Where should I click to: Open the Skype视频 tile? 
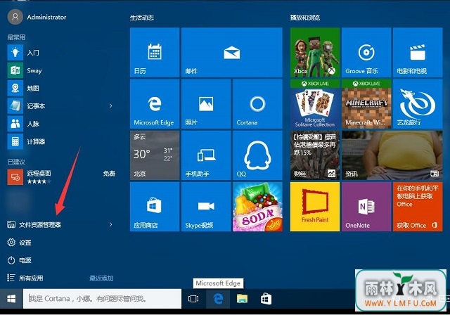pyautogui.click(x=206, y=207)
